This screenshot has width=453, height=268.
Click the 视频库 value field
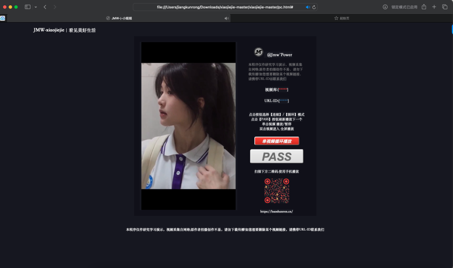coord(283,89)
